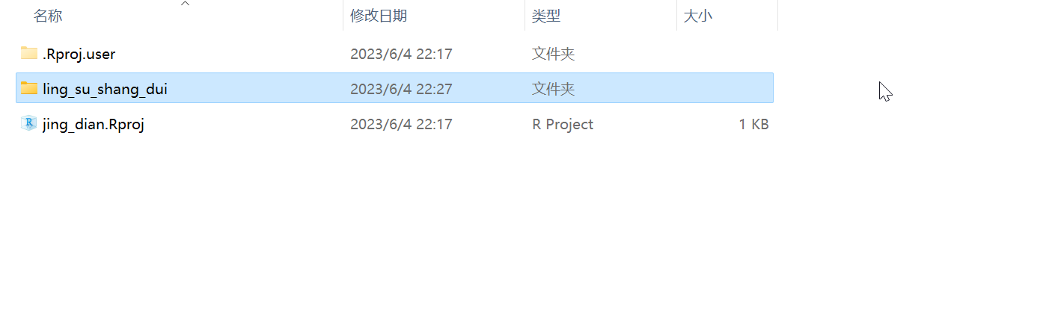Click the 1 KB size value
This screenshot has height=313, width=1061.
(753, 124)
